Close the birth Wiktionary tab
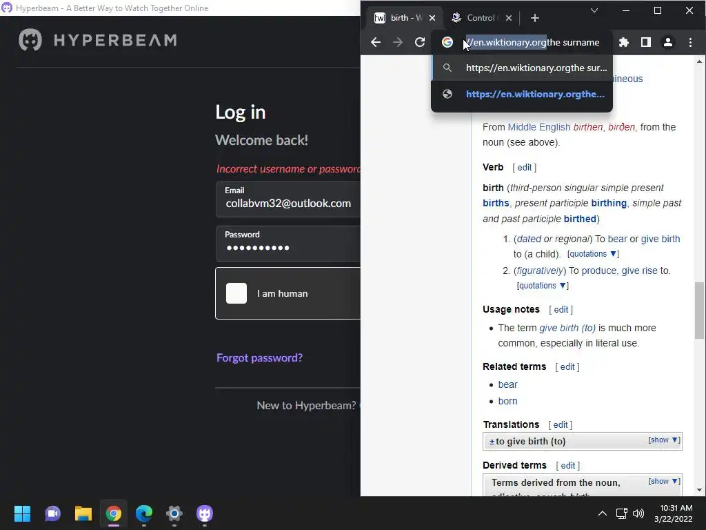Screen dimensions: 706x530 (x=432, y=18)
